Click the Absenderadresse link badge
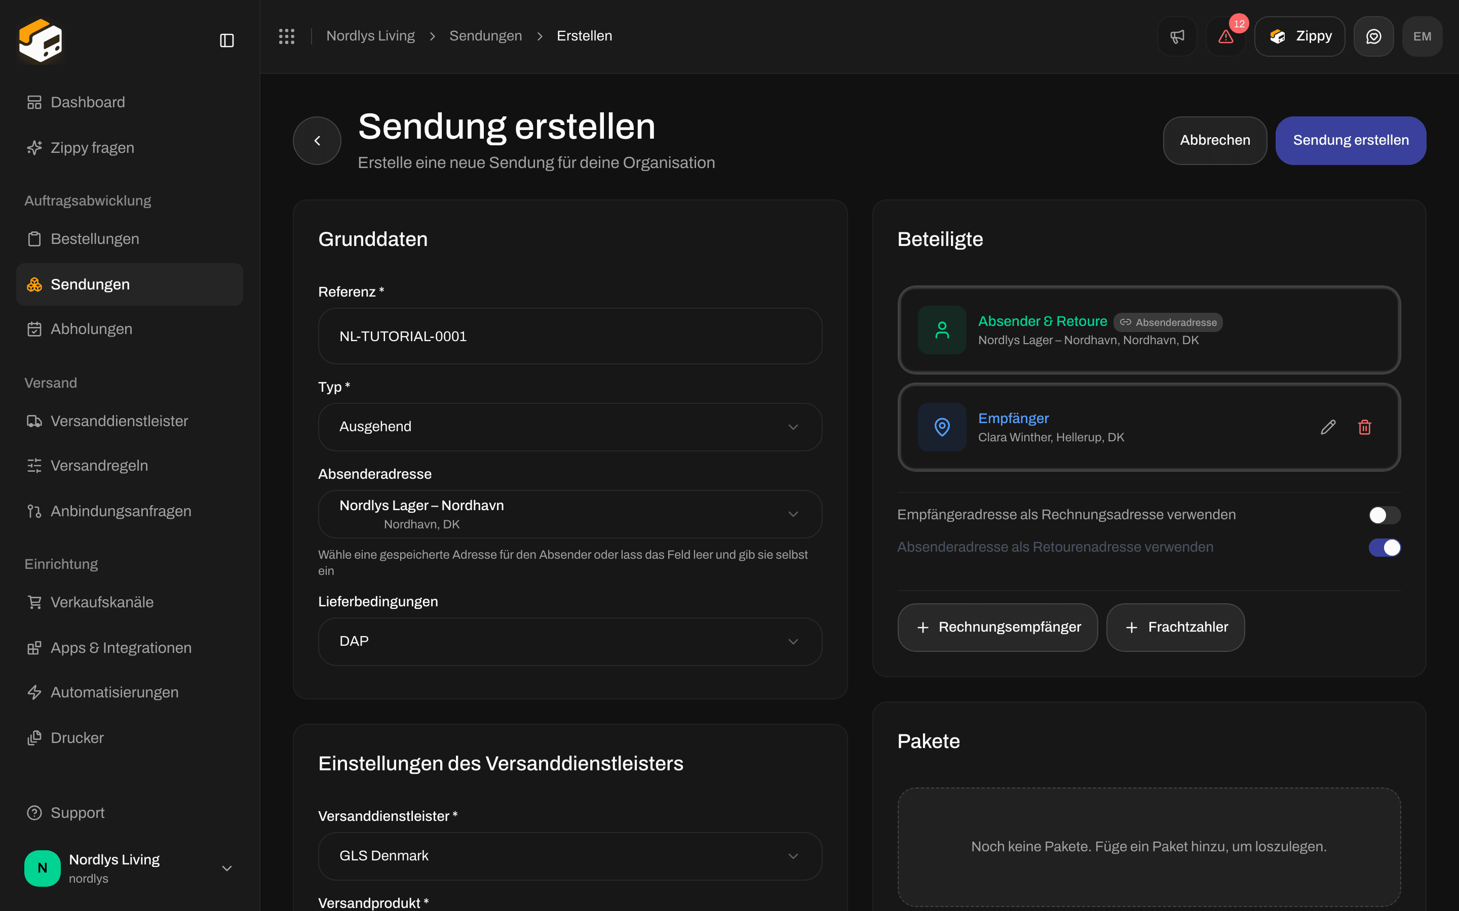The width and height of the screenshot is (1459, 911). 1168,322
